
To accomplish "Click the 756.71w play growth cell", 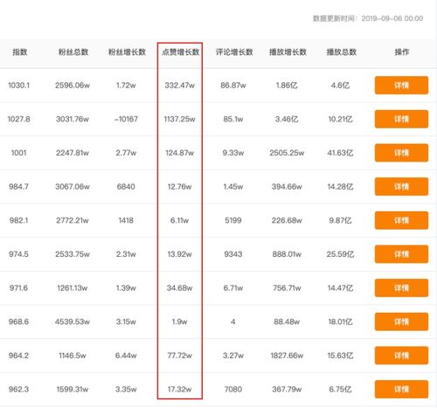I will point(287,288).
